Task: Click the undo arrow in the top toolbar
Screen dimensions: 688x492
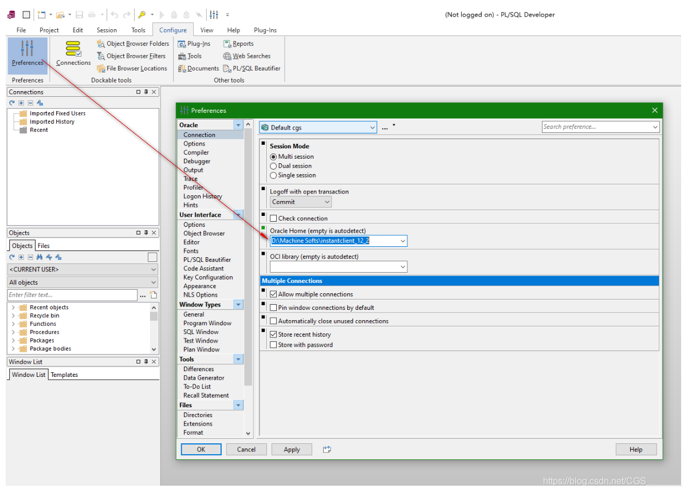Action: point(115,14)
